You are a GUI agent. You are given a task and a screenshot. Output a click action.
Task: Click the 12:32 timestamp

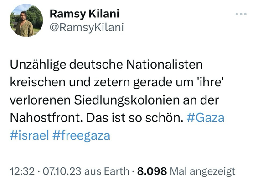(x=22, y=171)
